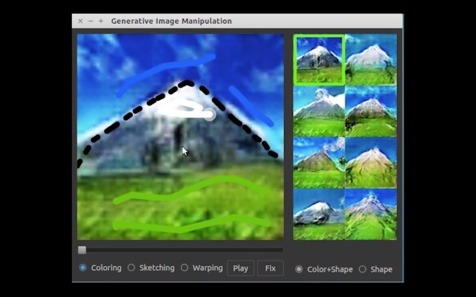Click the slider handle below the canvas
This screenshot has width=476, height=297.
[x=82, y=250]
